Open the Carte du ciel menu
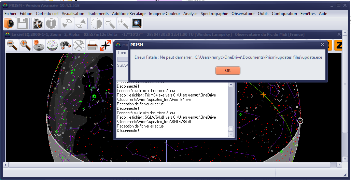The image size is (351, 180). [47, 14]
